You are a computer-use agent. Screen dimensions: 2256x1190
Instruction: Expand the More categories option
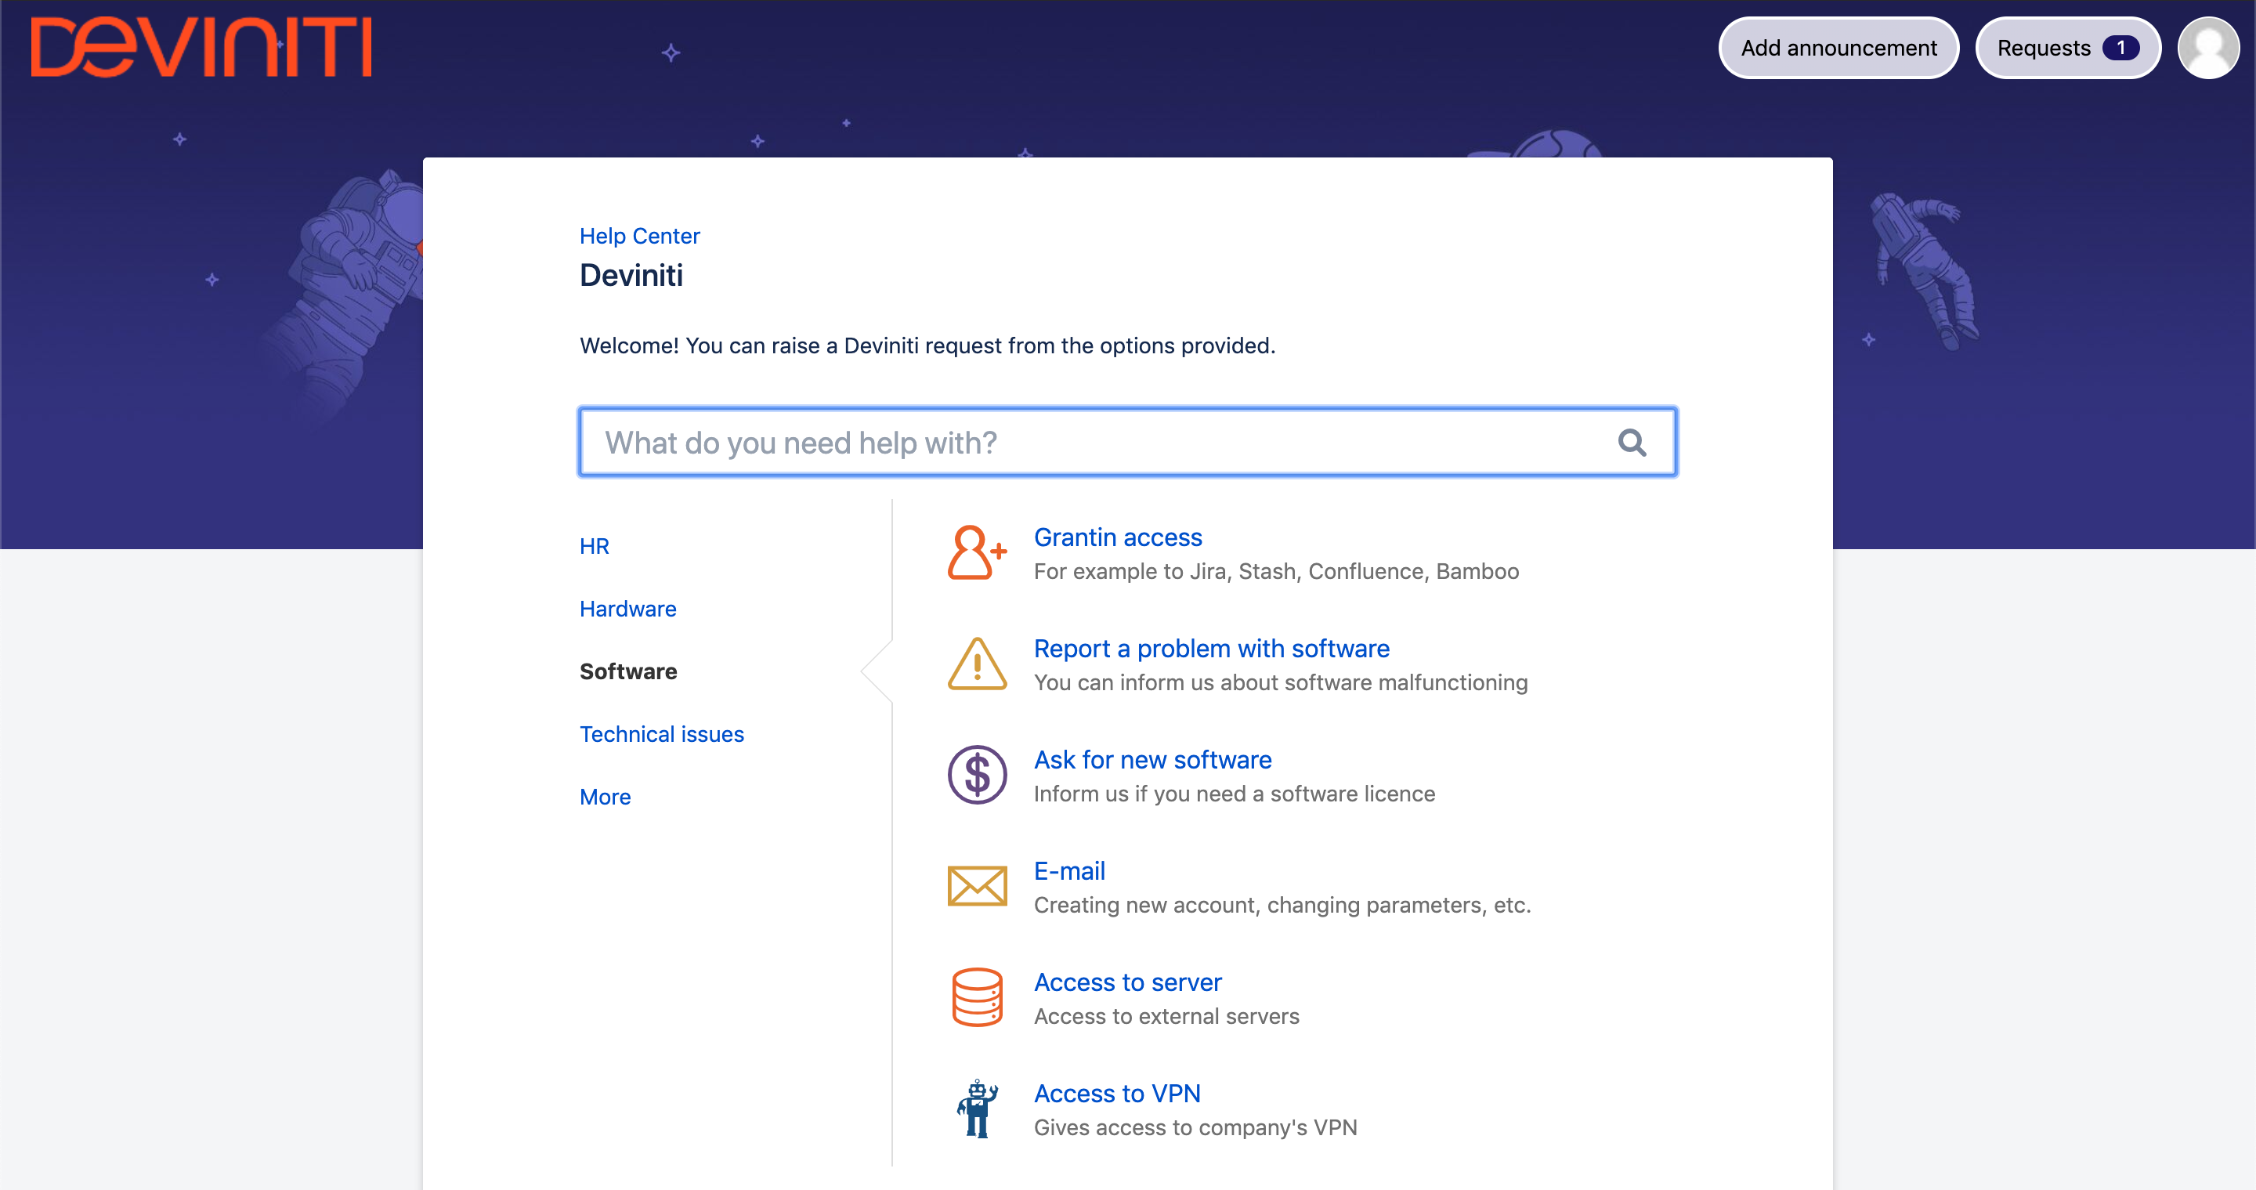click(x=604, y=797)
